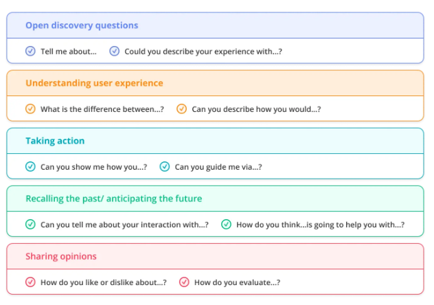Viewport: 434px width, 305px height.
Task: Click the green check icon beside 'Can you tell me about your interaction'
Action: click(30, 224)
